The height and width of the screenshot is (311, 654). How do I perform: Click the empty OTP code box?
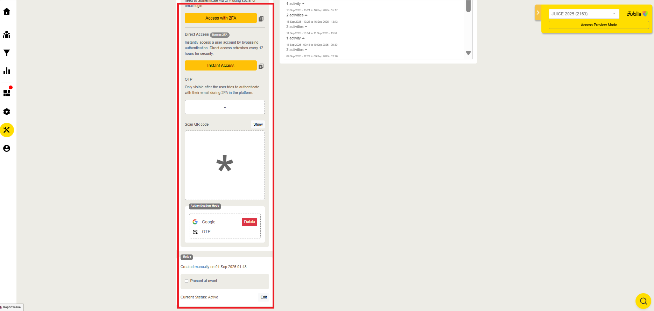[225, 107]
